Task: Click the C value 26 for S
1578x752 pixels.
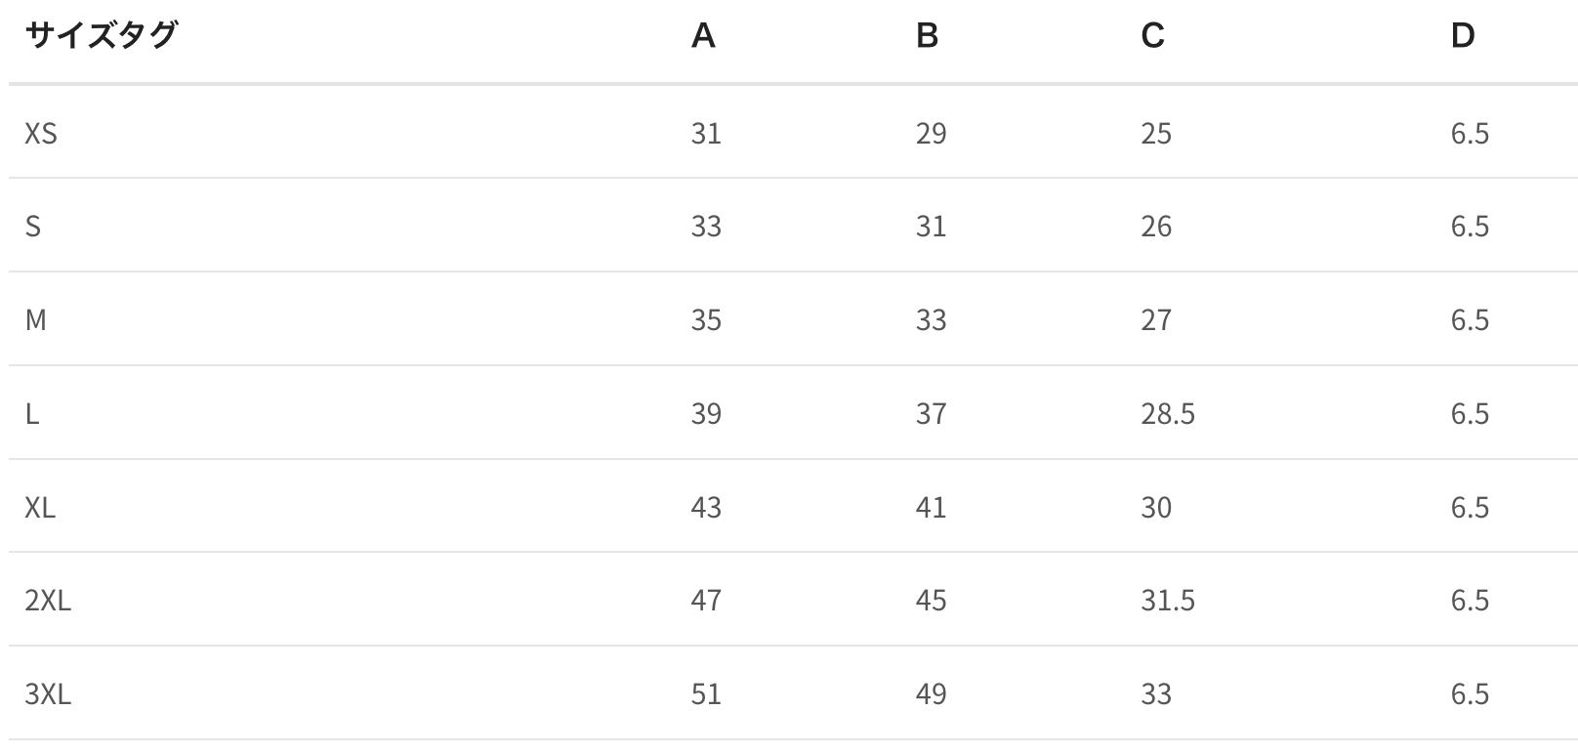Action: click(x=1156, y=227)
